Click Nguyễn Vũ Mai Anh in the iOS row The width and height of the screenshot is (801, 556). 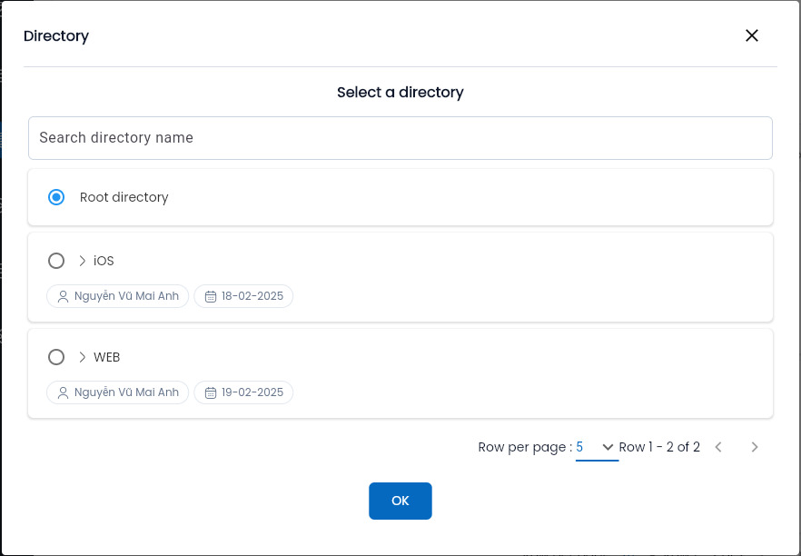point(127,296)
